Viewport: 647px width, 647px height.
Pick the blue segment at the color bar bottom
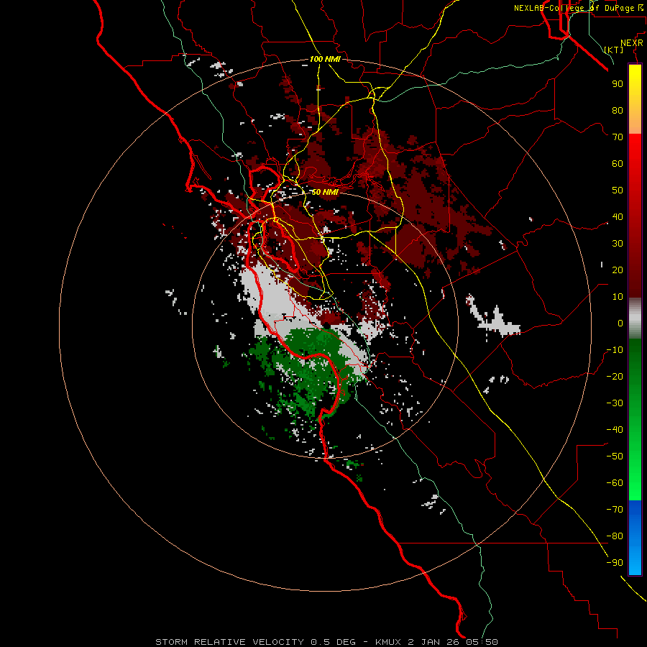click(x=635, y=538)
